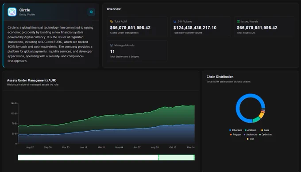
Task: Click the highlighted green range selection
Action: click(177, 157)
